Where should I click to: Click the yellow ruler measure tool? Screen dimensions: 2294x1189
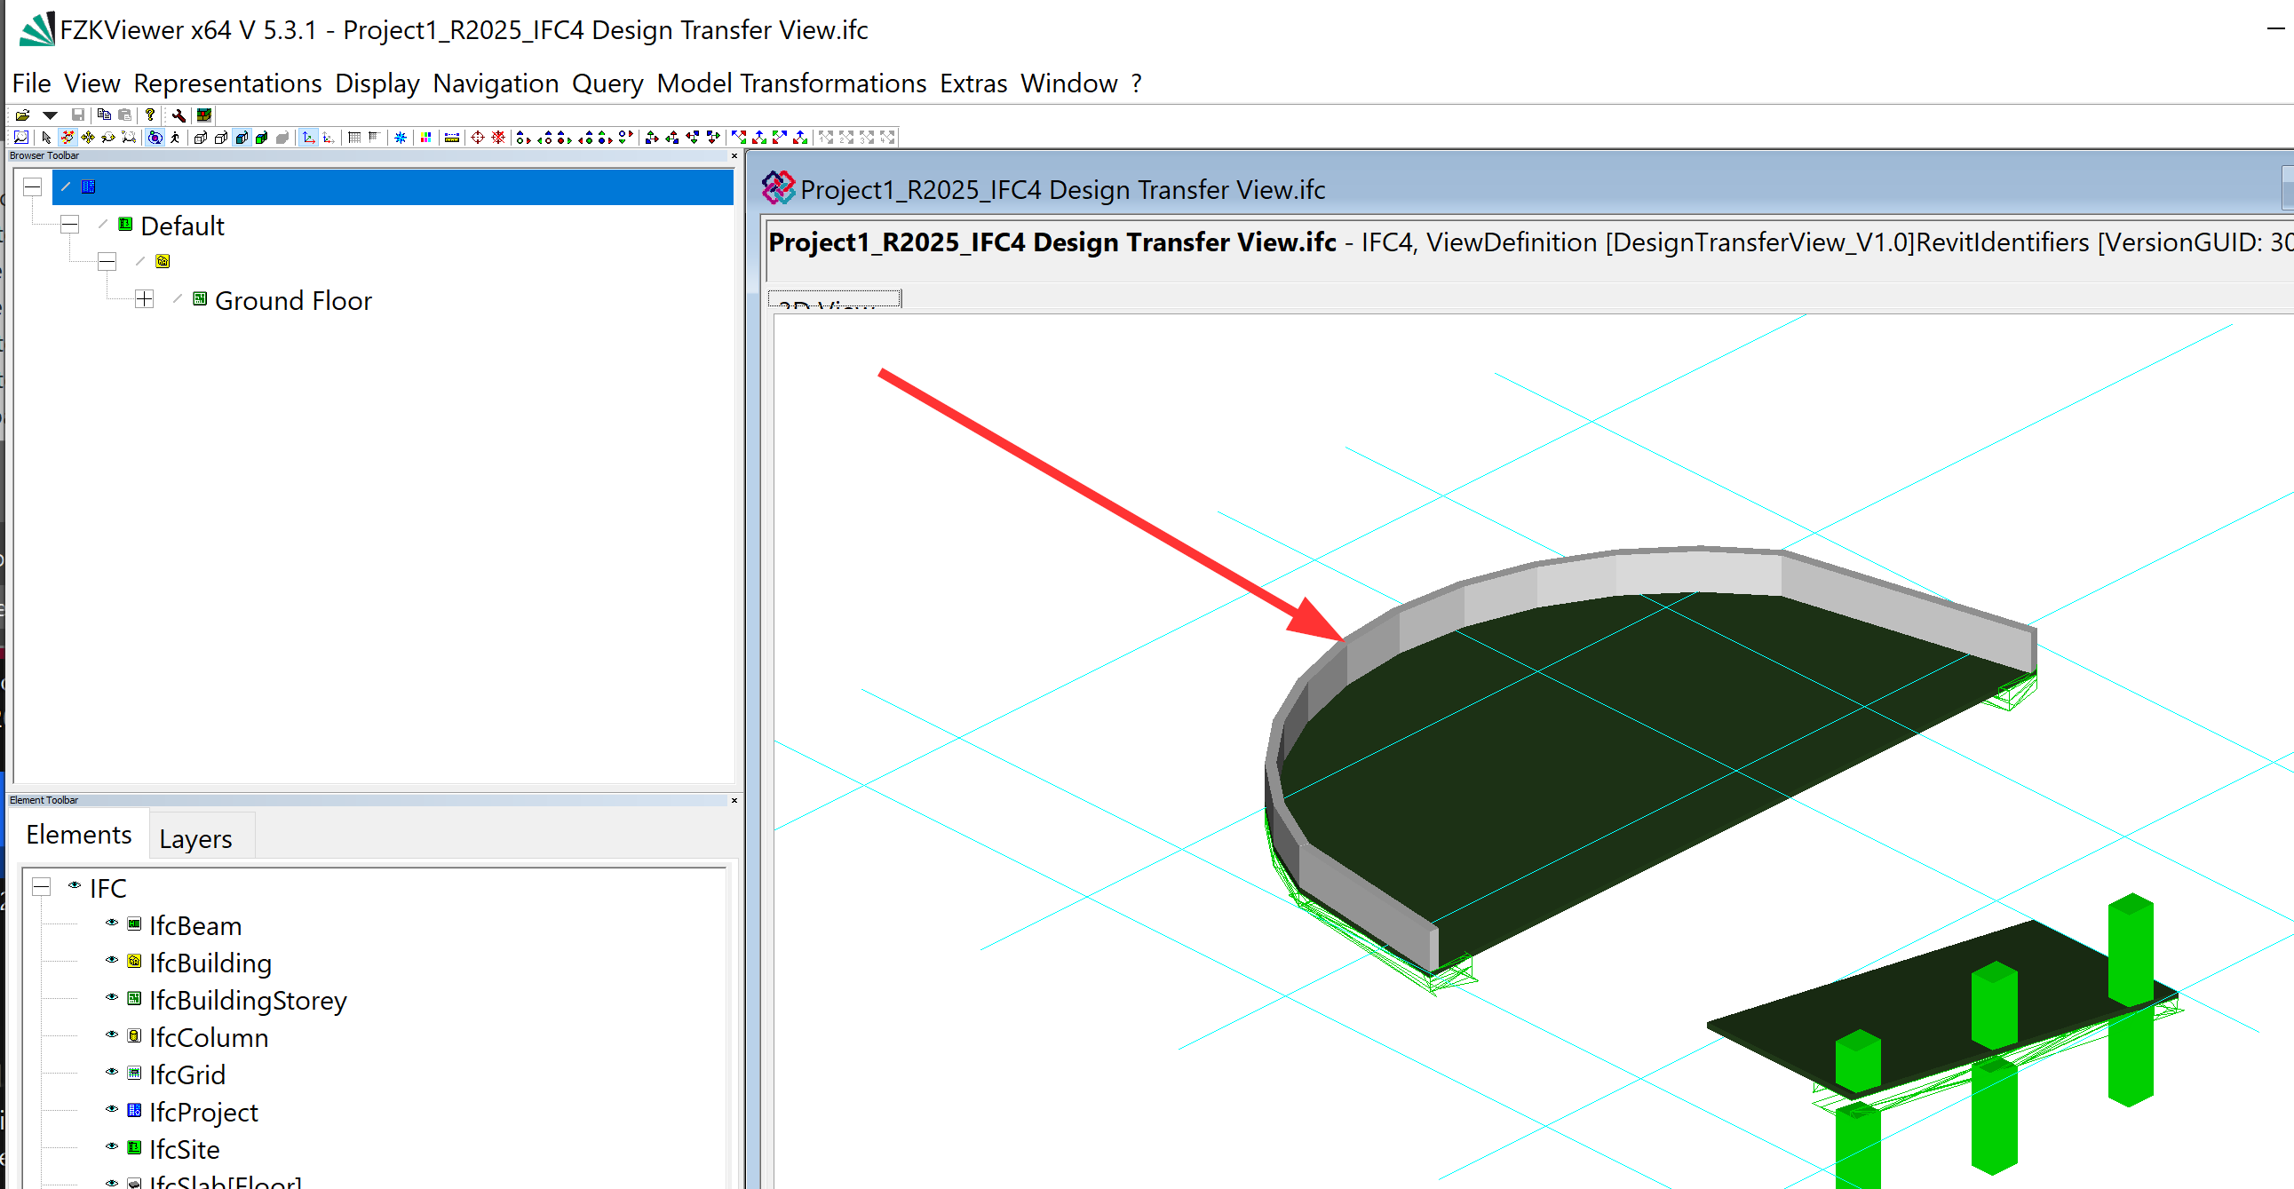[x=451, y=137]
